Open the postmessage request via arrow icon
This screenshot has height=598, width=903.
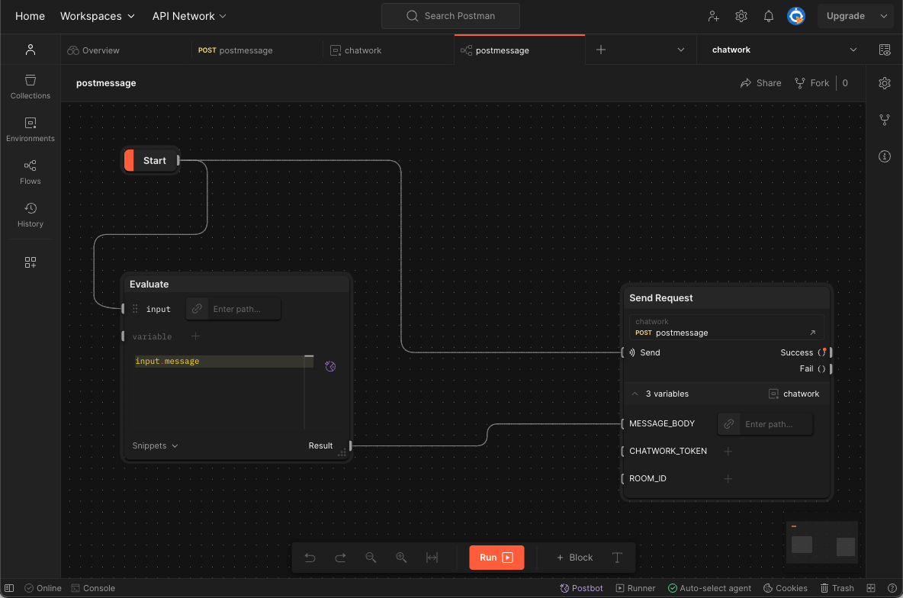(x=812, y=333)
